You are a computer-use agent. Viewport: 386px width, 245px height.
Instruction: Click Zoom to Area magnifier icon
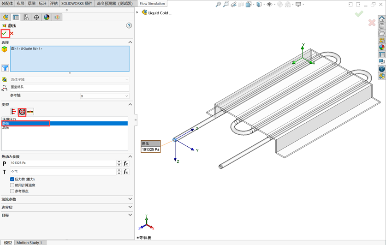[x=226, y=4]
